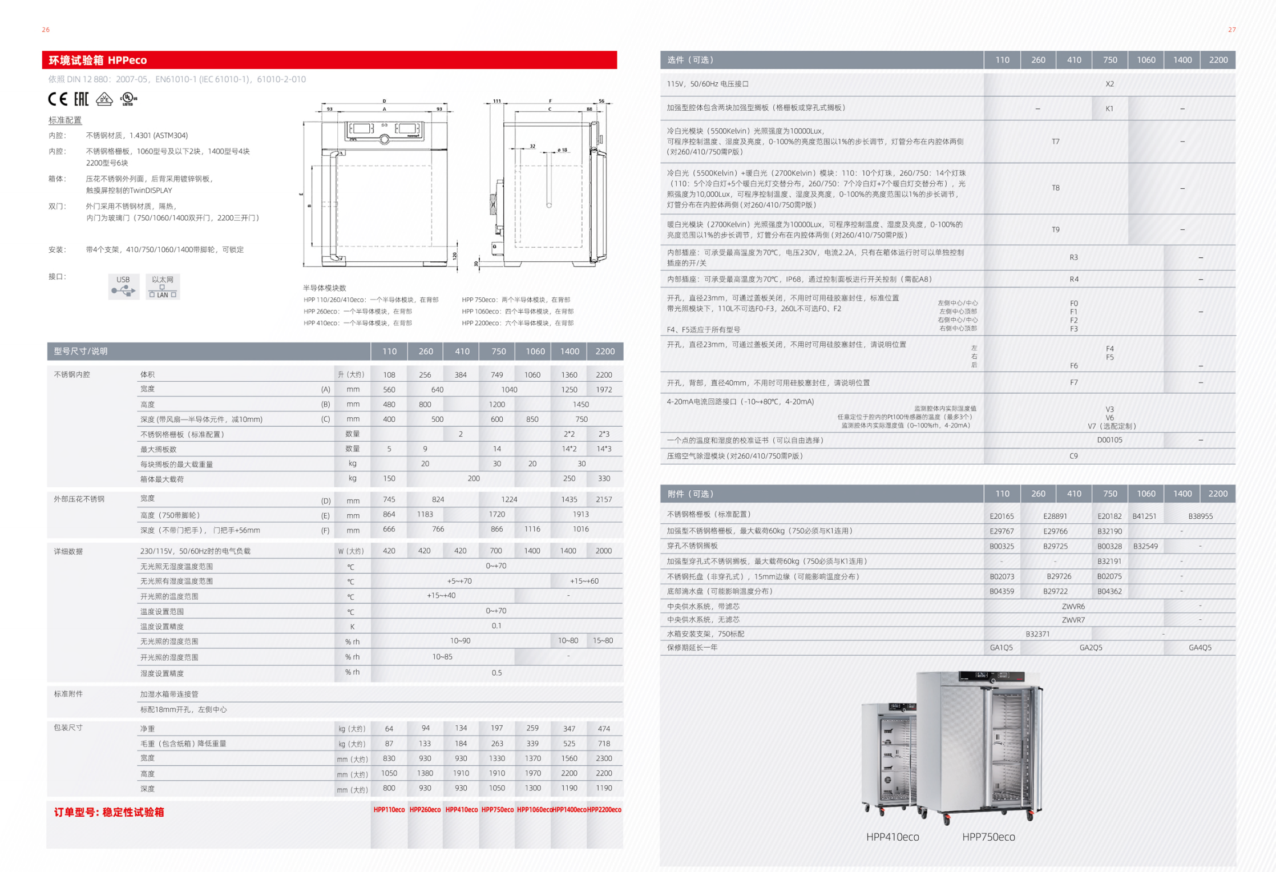Select accessory code B32371
Image resolution: width=1276 pixels, height=872 pixels.
(x=1037, y=634)
